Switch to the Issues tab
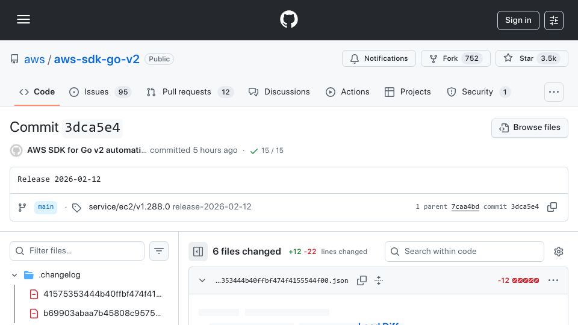This screenshot has height=325, width=578. 100,91
